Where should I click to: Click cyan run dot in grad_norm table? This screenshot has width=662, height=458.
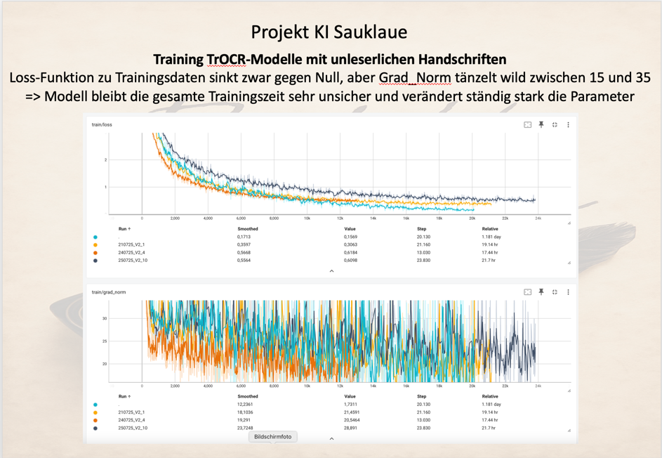[x=95, y=405]
